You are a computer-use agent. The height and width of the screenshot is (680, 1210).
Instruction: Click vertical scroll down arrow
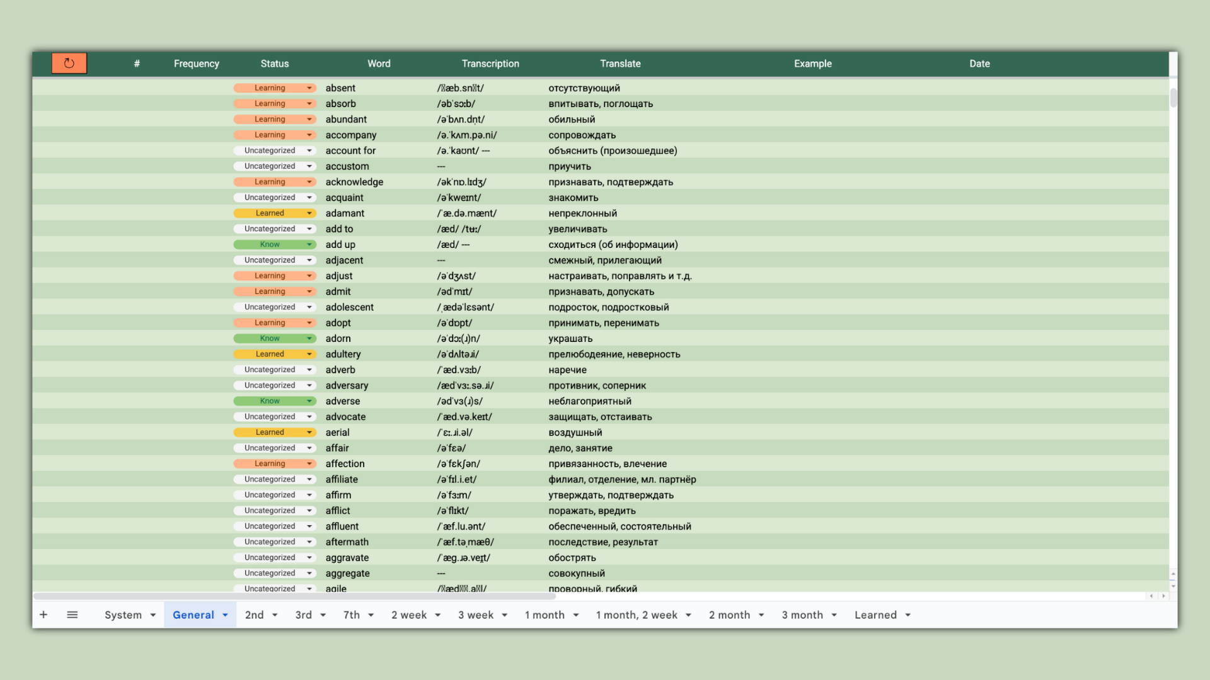1173,586
